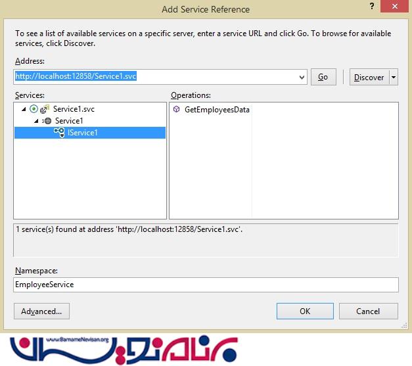The image size is (412, 366).
Task: Close the Add Service Reference dialog
Action: (x=394, y=6)
